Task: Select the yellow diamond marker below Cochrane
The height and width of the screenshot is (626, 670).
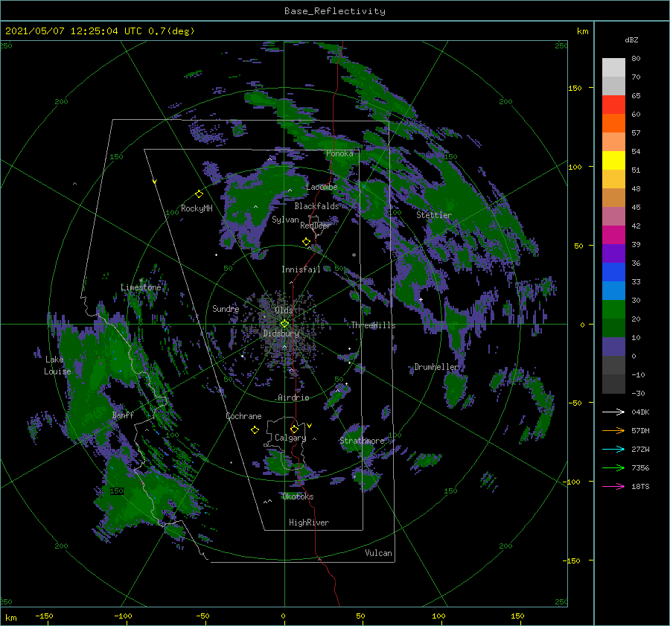Action: 255,430
